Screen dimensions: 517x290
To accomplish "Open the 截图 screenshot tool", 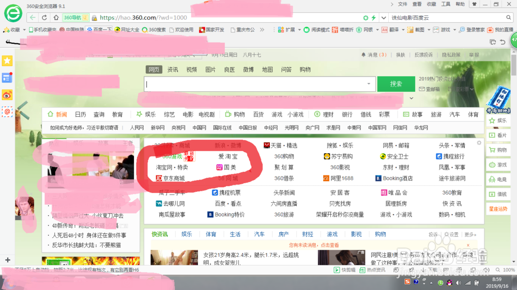I will click(416, 29).
